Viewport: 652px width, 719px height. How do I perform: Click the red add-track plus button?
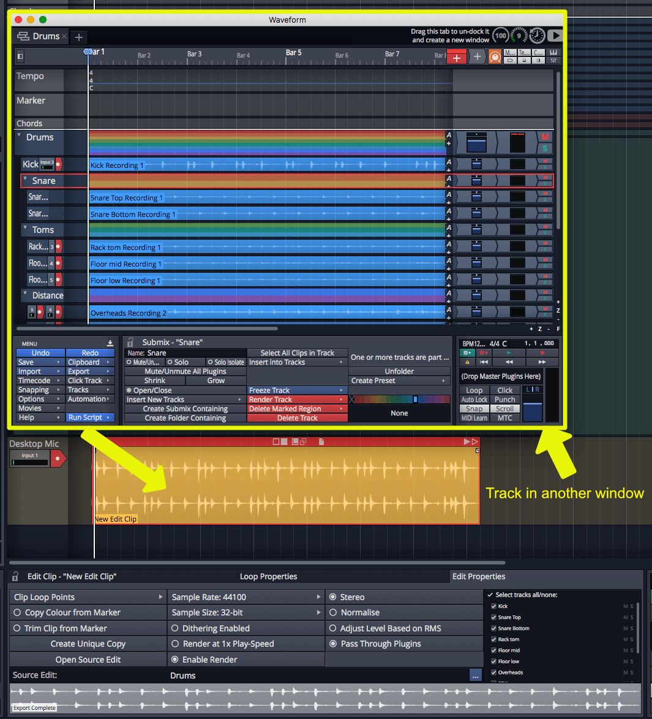[x=456, y=57]
